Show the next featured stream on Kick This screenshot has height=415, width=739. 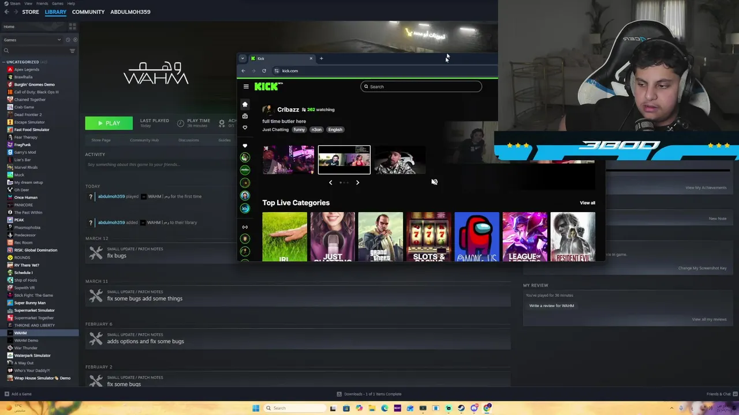(x=357, y=183)
